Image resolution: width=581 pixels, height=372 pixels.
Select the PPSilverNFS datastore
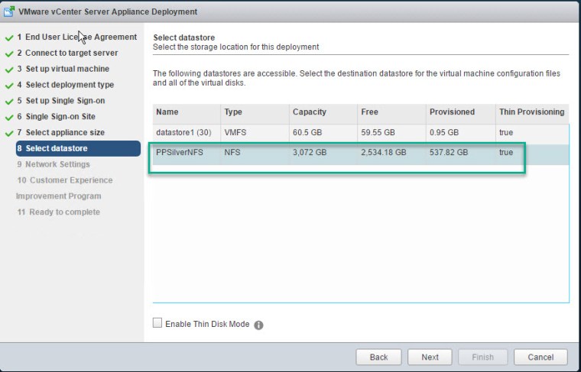coord(361,154)
